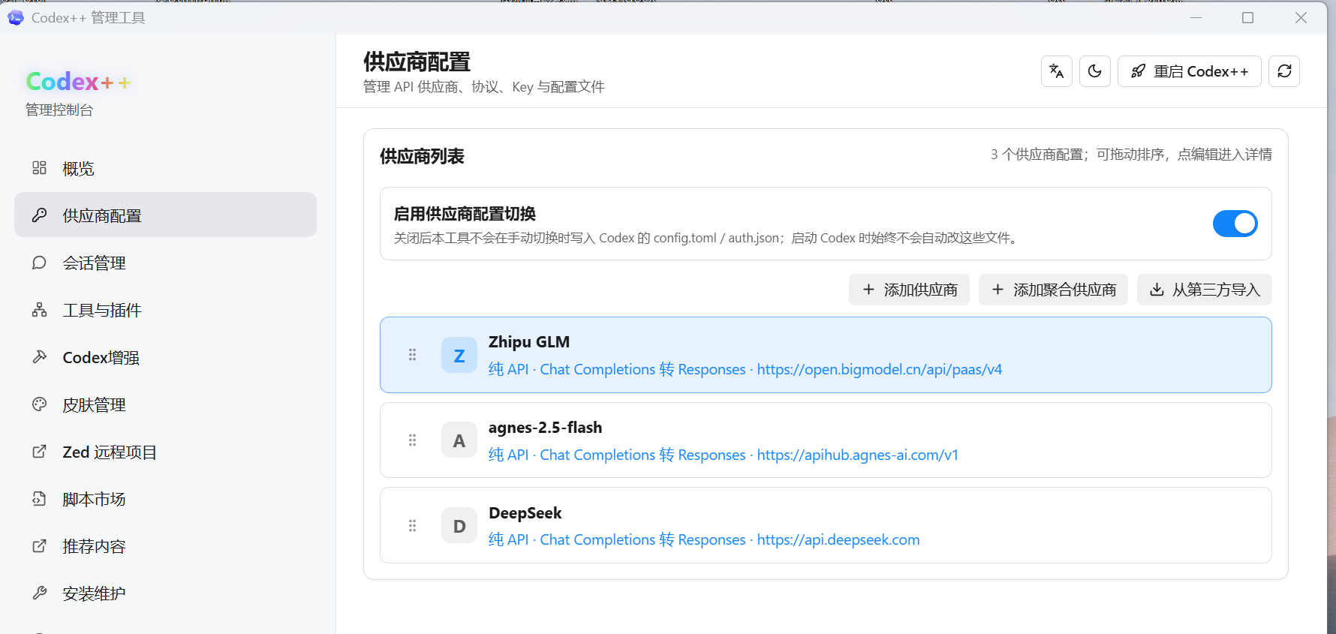Image resolution: width=1336 pixels, height=634 pixels.
Task: Click the 添加供应商 button
Action: [x=909, y=290]
